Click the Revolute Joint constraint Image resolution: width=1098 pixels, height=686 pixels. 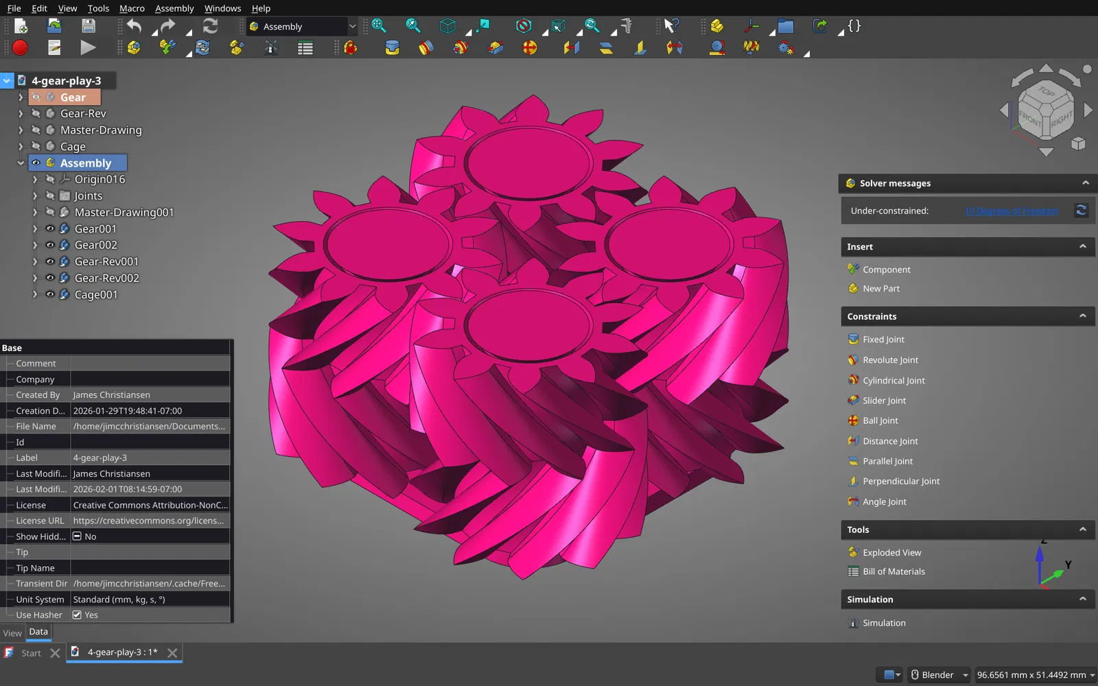[890, 360]
